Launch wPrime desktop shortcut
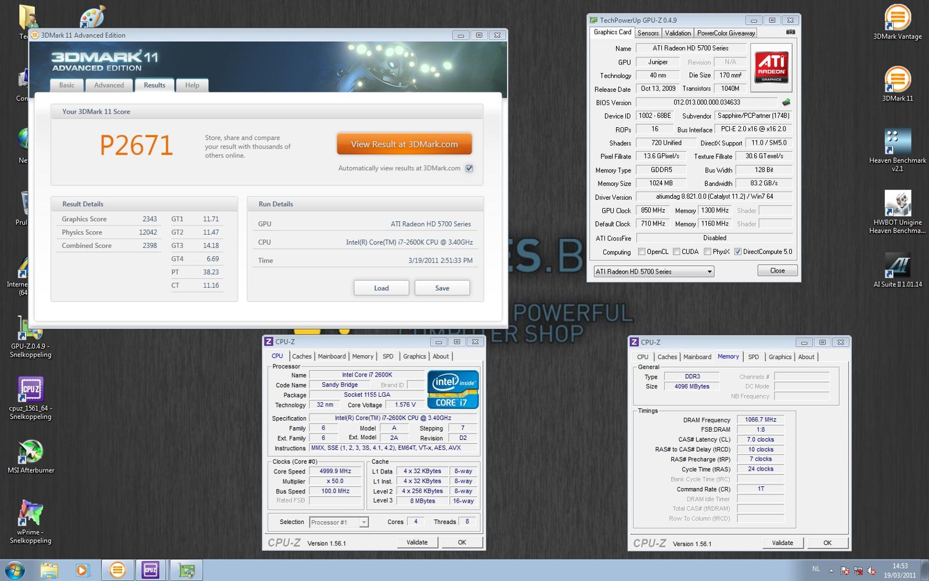929x581 pixels. [x=30, y=522]
